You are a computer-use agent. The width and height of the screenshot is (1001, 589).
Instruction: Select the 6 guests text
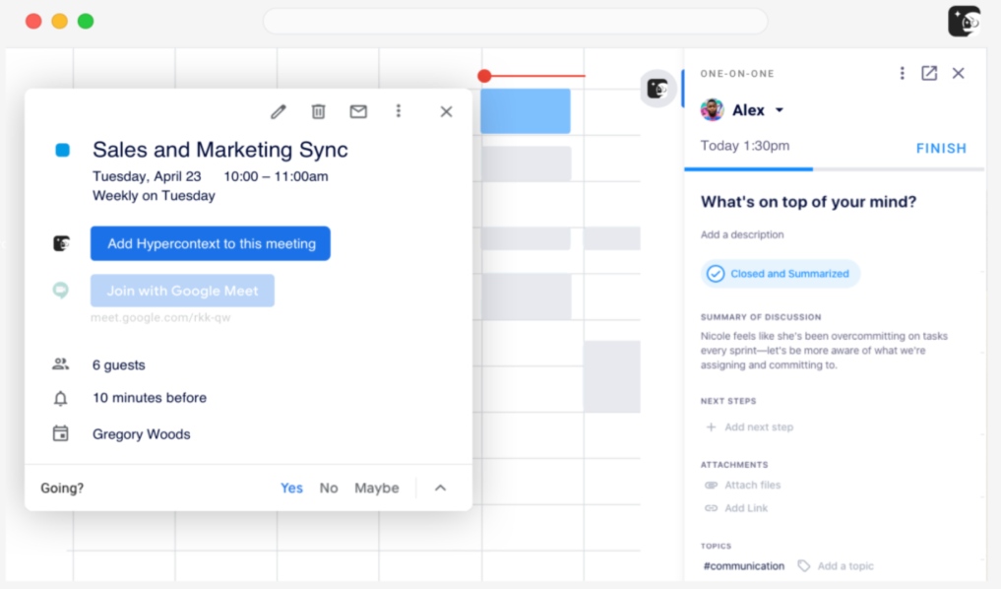[x=119, y=364]
